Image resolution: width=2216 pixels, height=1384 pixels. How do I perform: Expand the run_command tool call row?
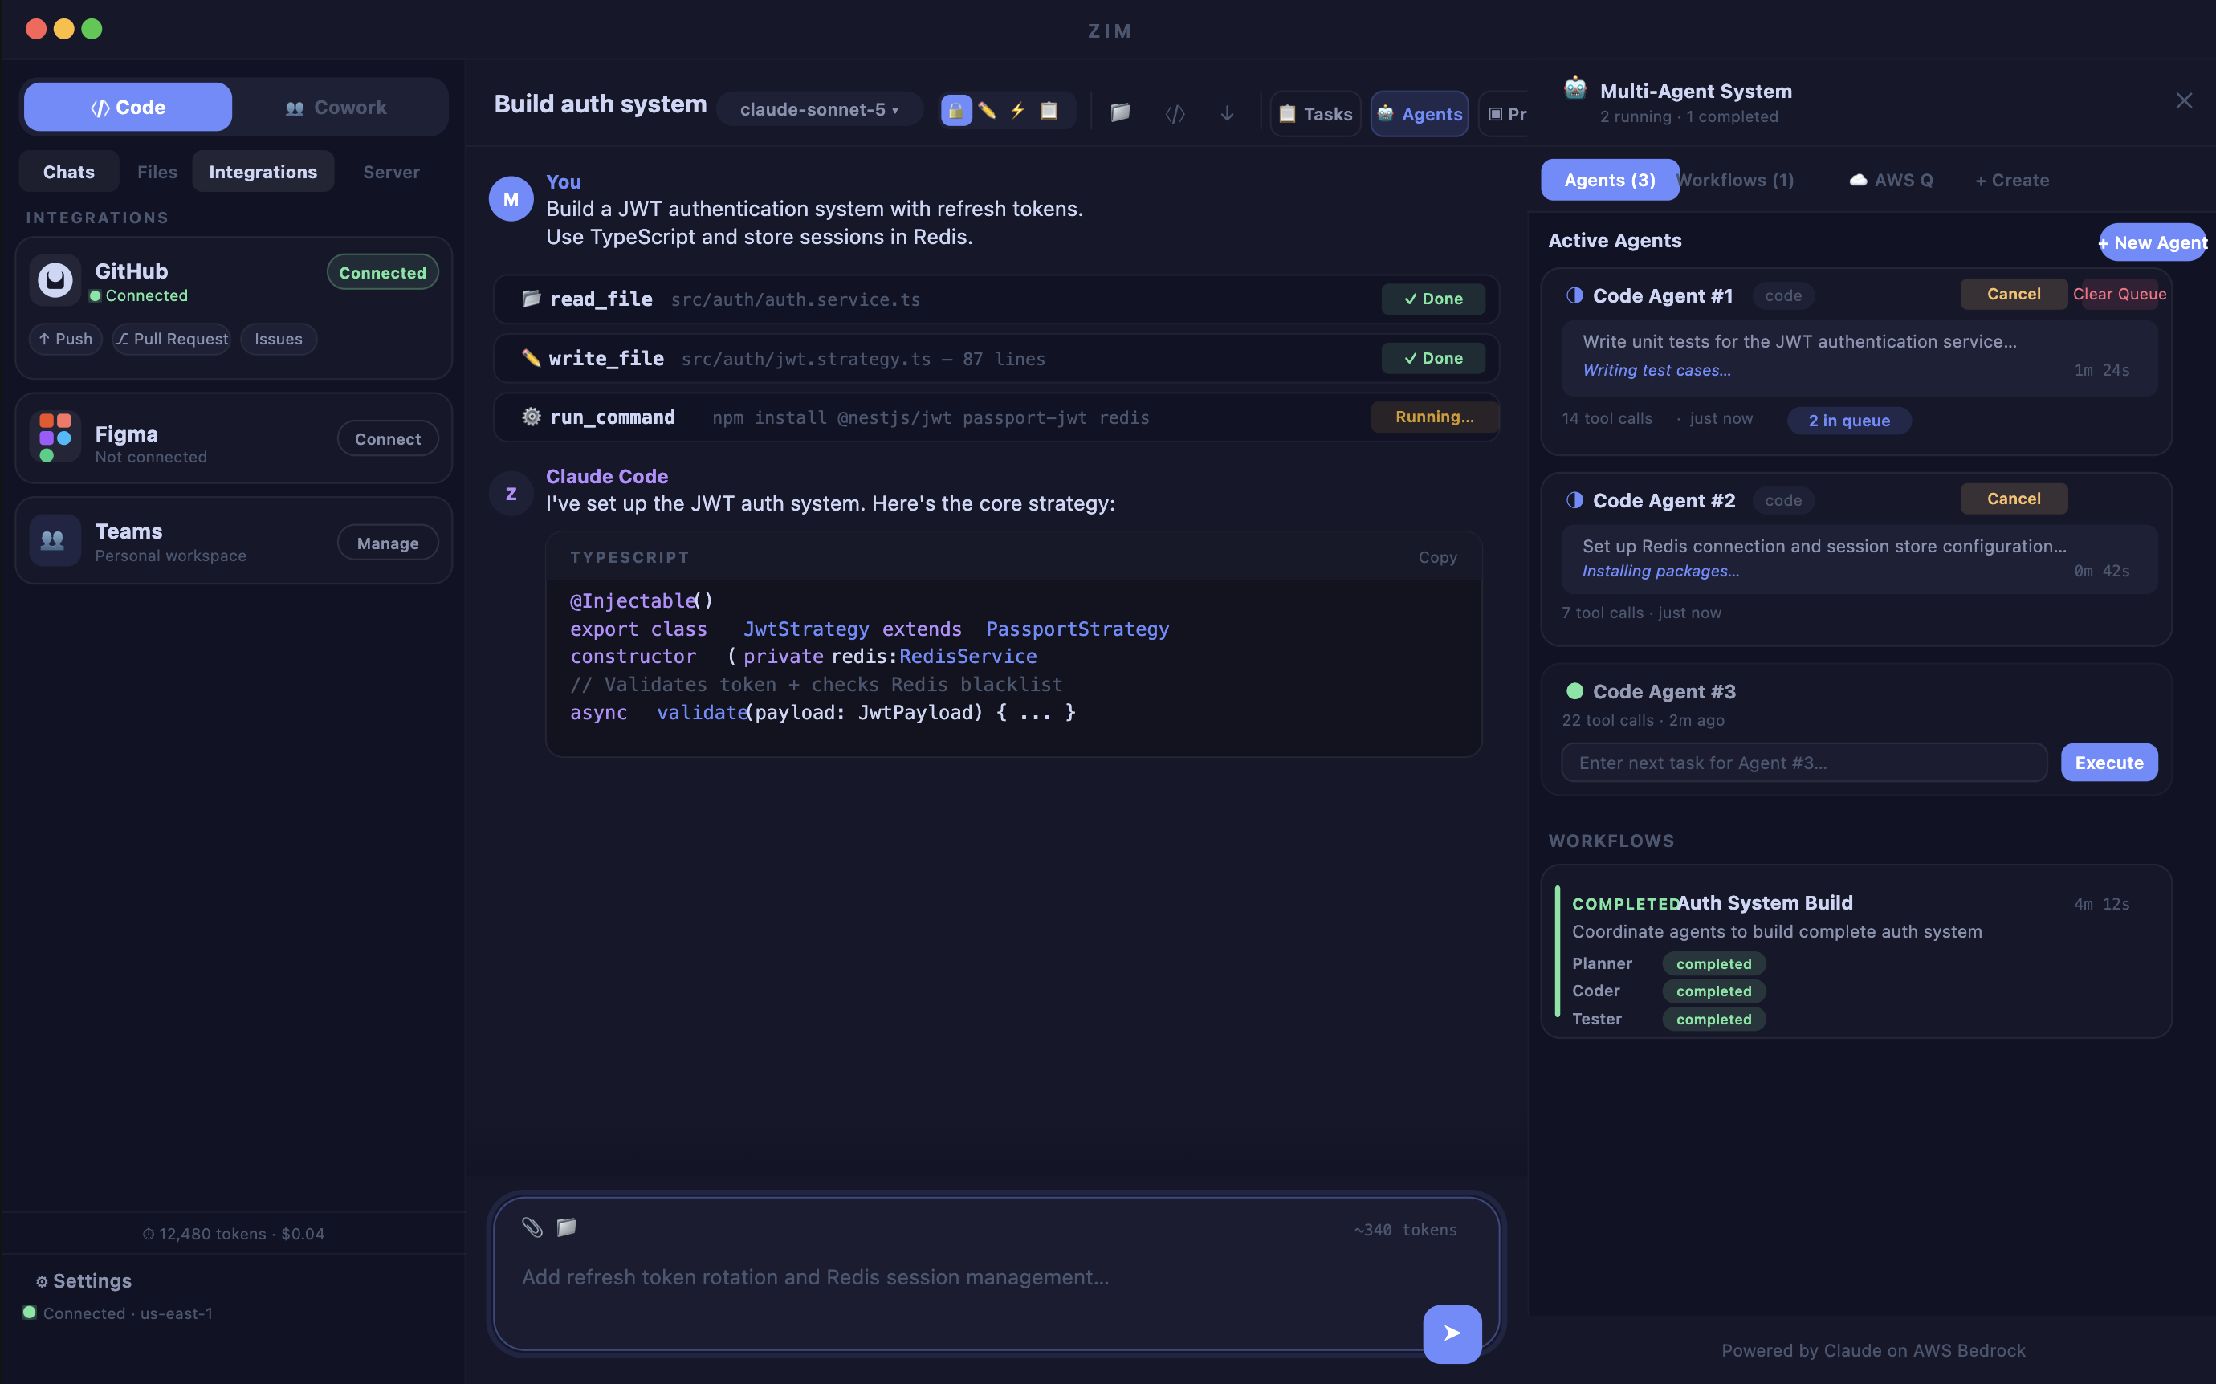[996, 417]
